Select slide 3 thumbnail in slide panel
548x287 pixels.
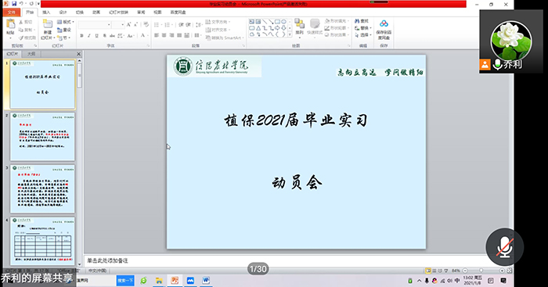click(x=42, y=189)
